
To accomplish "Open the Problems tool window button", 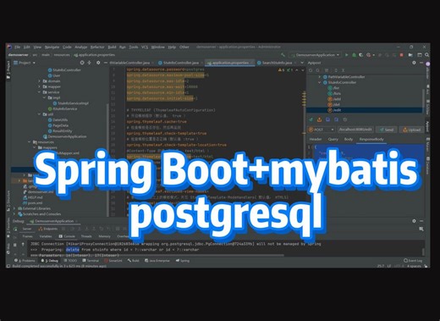I will pyautogui.click(x=25, y=261).
